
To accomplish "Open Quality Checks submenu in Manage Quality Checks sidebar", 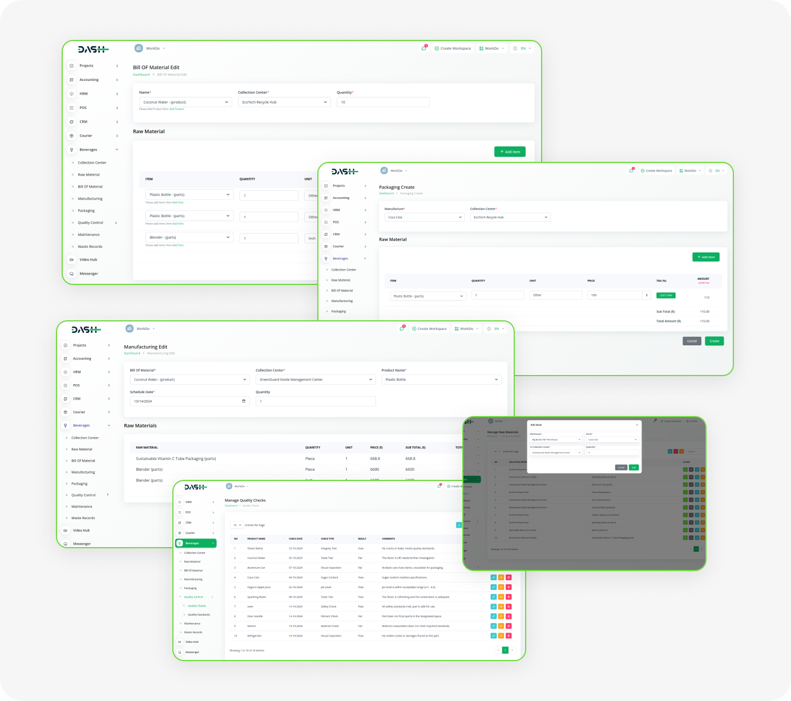I will [197, 606].
